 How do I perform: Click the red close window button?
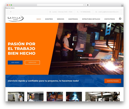[7, 5]
